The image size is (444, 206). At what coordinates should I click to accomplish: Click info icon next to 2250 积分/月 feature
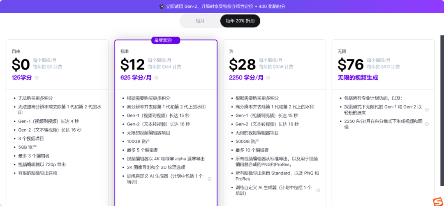point(427,124)
